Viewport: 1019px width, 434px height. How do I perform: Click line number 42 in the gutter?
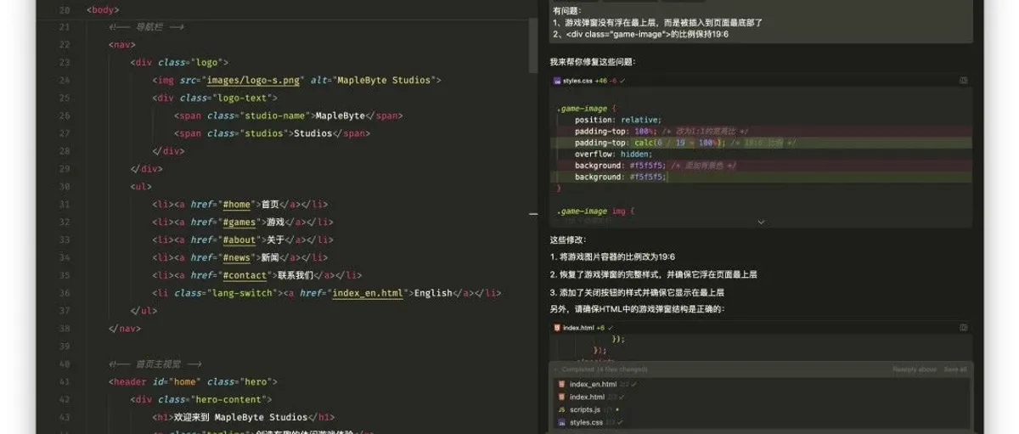point(65,399)
